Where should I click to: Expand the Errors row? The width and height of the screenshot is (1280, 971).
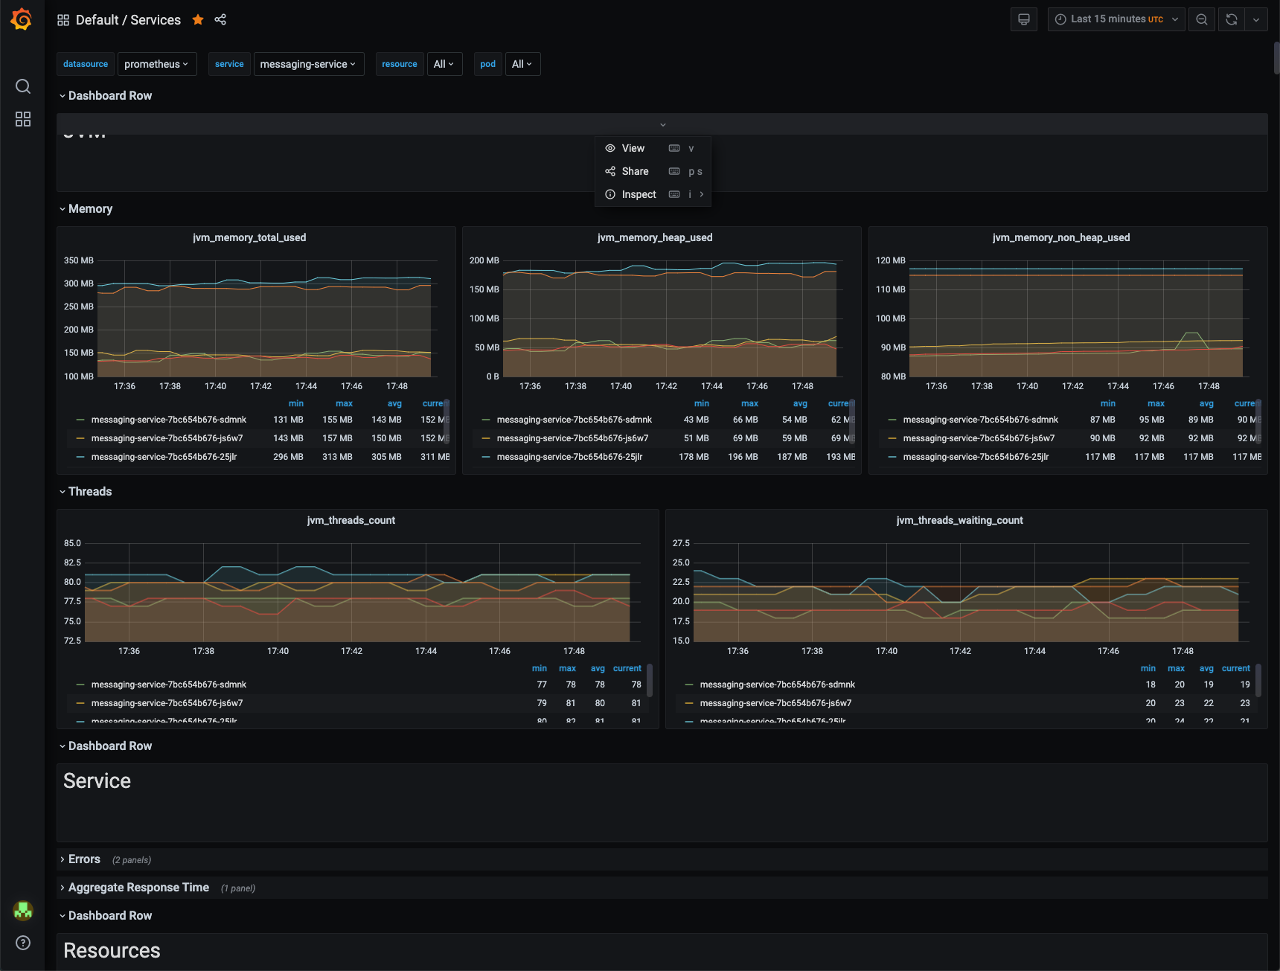point(84,859)
